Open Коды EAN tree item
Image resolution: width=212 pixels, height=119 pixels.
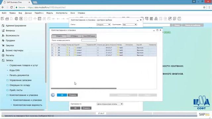(x=15, y=70)
